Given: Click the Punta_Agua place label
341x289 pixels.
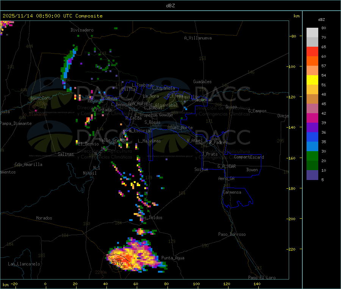Looking at the screenshot, I should (173, 258).
